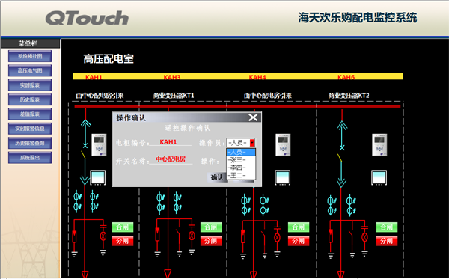The image size is (449, 279).
Task: Select -张三- from operator list
Action: coord(241,159)
